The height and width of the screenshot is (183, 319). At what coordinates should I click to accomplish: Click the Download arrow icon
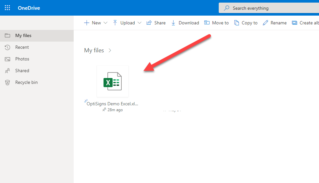(x=173, y=23)
